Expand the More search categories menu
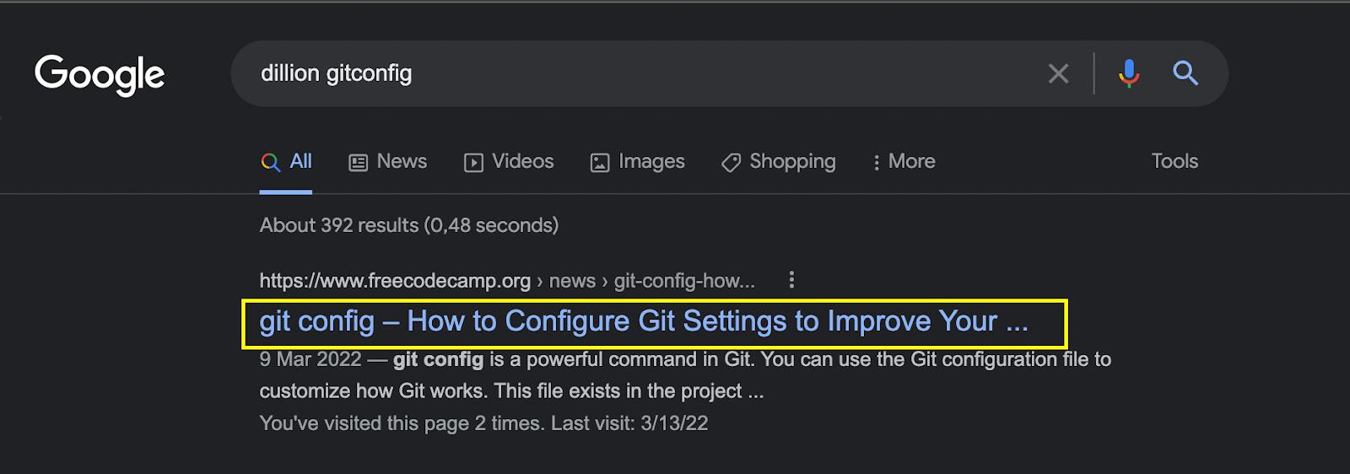The width and height of the screenshot is (1350, 474). [904, 162]
